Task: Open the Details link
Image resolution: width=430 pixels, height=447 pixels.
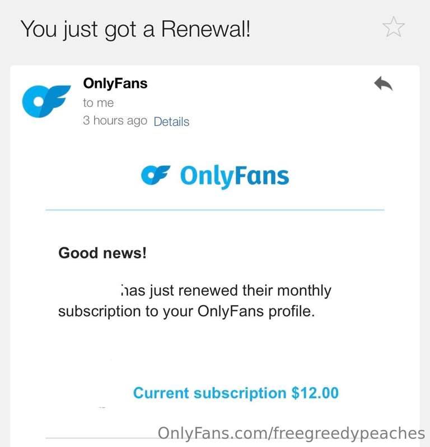Action: (x=171, y=122)
